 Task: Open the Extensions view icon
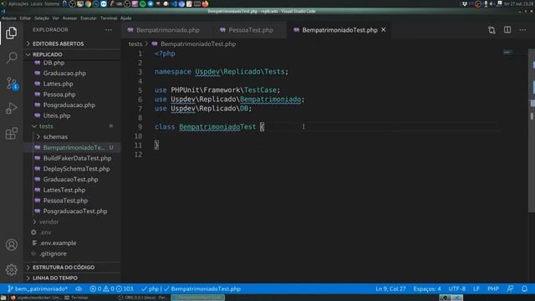(11, 134)
